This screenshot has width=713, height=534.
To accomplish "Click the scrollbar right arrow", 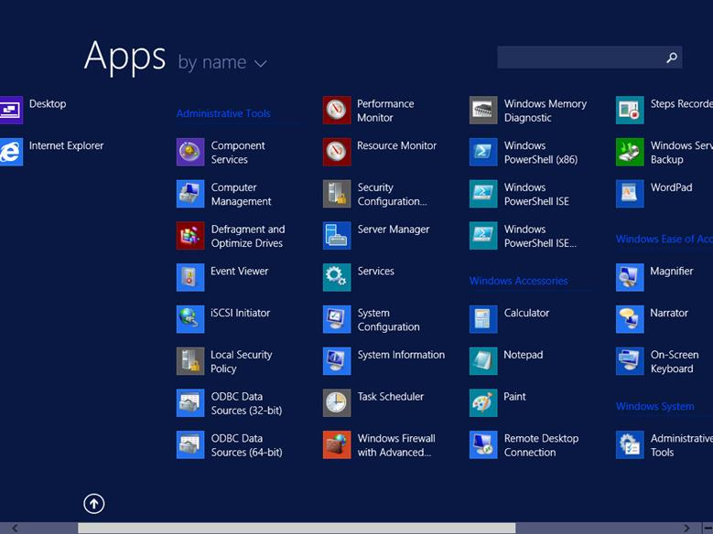I will pyautogui.click(x=686, y=528).
